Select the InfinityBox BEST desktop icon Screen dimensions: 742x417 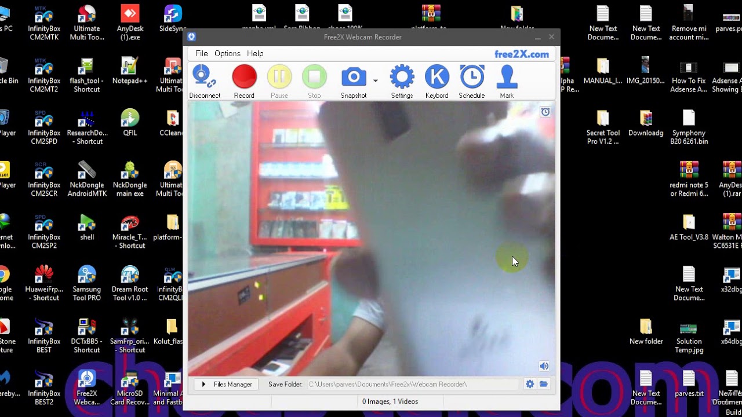pyautogui.click(x=44, y=336)
